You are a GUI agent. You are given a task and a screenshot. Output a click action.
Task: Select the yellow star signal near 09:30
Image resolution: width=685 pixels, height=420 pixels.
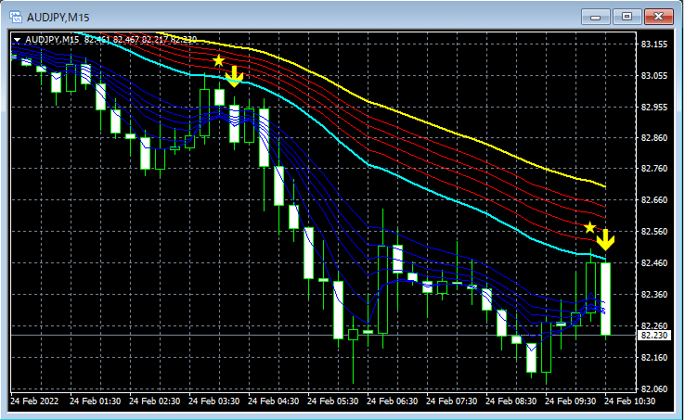tap(589, 227)
